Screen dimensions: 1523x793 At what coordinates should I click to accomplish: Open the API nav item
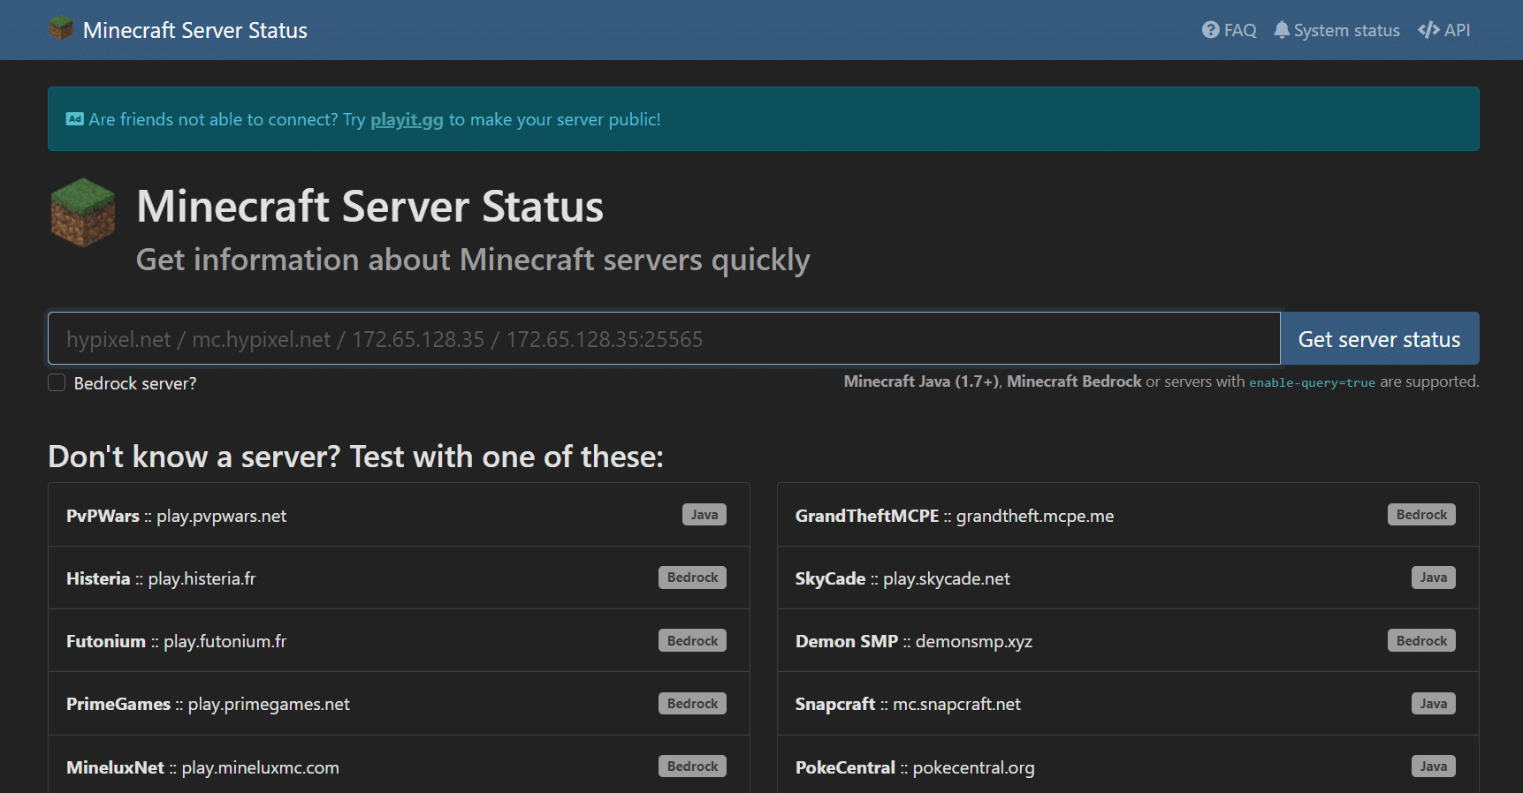click(x=1444, y=30)
